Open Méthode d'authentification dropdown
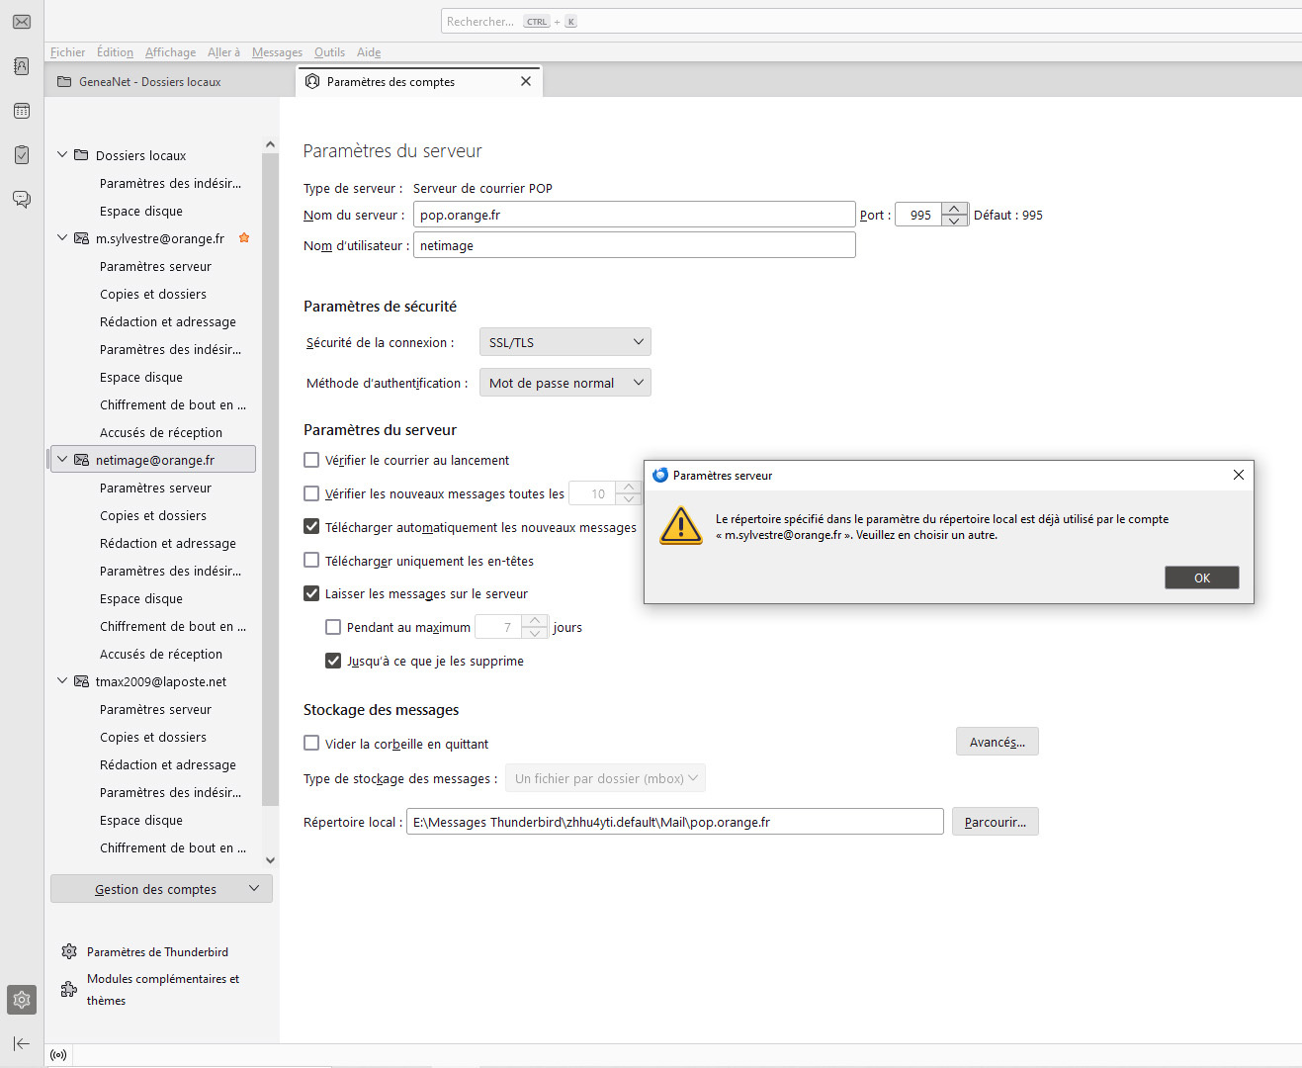Image resolution: width=1302 pixels, height=1068 pixels. pyautogui.click(x=564, y=383)
